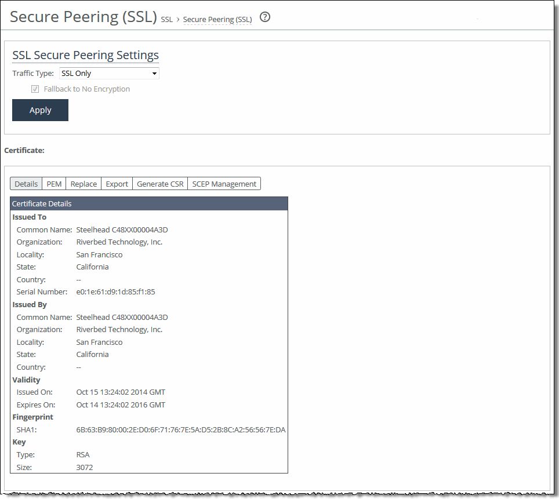This screenshot has width=559, height=499.
Task: Open the PEM tab
Action: [x=54, y=184]
